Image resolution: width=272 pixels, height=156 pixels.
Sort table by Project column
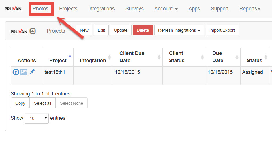point(58,60)
